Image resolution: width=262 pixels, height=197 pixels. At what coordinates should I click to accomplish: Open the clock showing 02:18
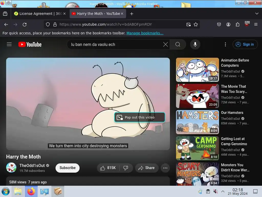click(x=238, y=191)
